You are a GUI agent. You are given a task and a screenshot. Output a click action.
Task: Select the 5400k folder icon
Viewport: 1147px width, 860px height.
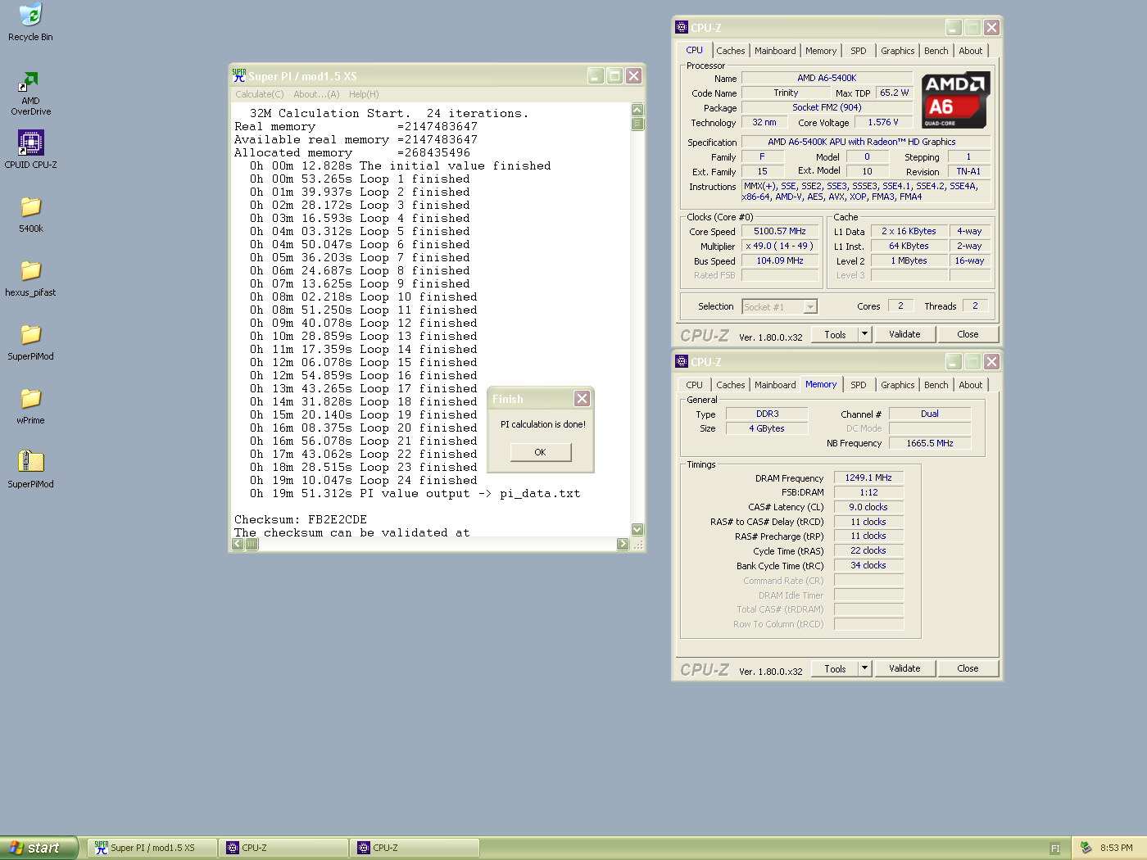[x=30, y=207]
